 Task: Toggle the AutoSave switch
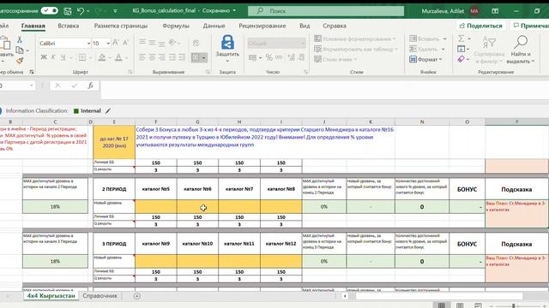tap(50, 11)
